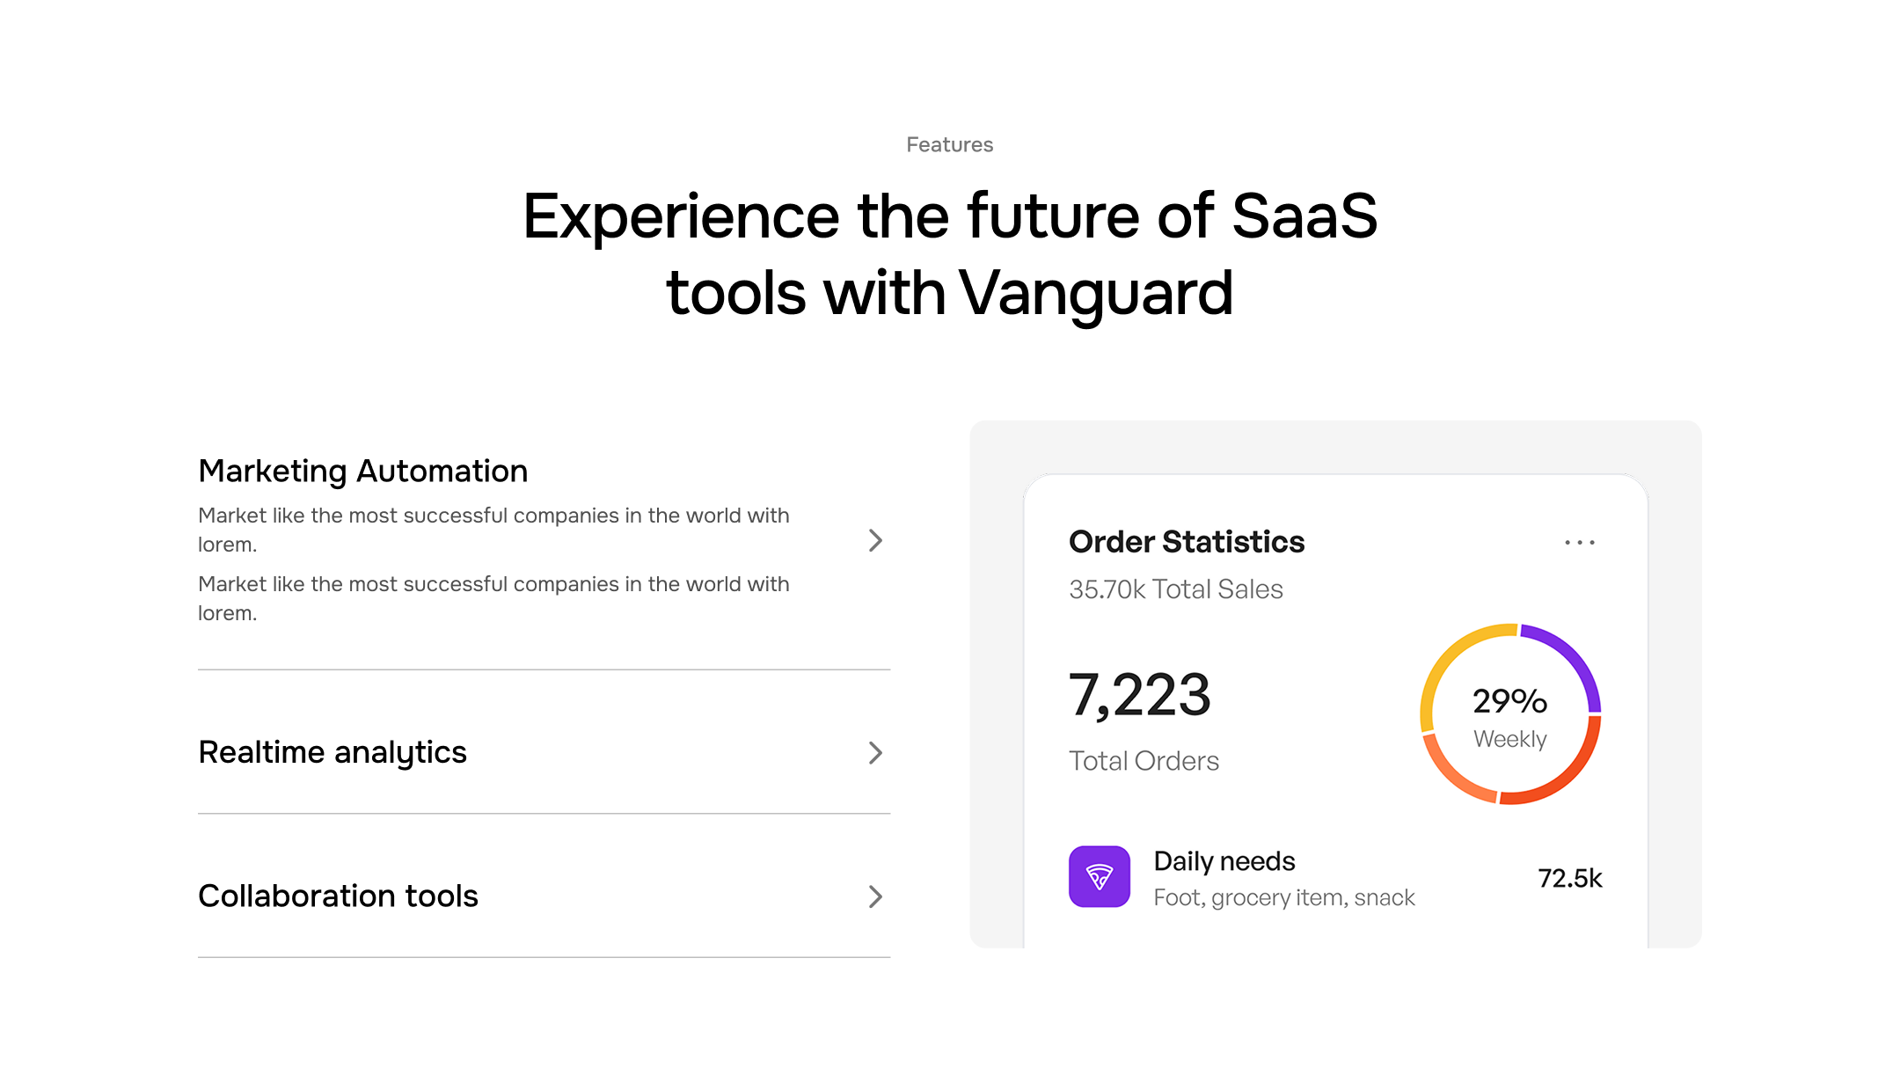Expand the Collaboration tools chevron arrow

coord(874,896)
